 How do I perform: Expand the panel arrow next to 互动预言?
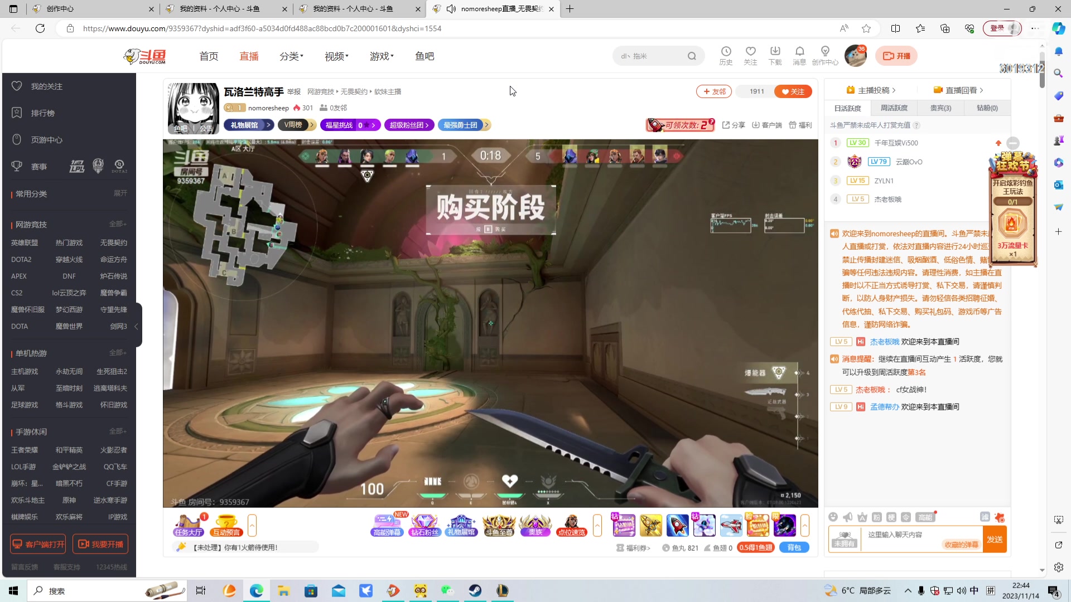click(252, 525)
